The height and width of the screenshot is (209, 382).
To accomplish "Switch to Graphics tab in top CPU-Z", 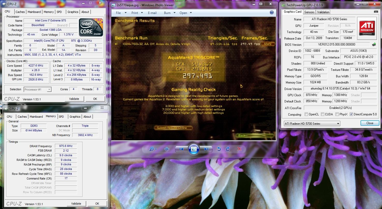I will 73,12.
